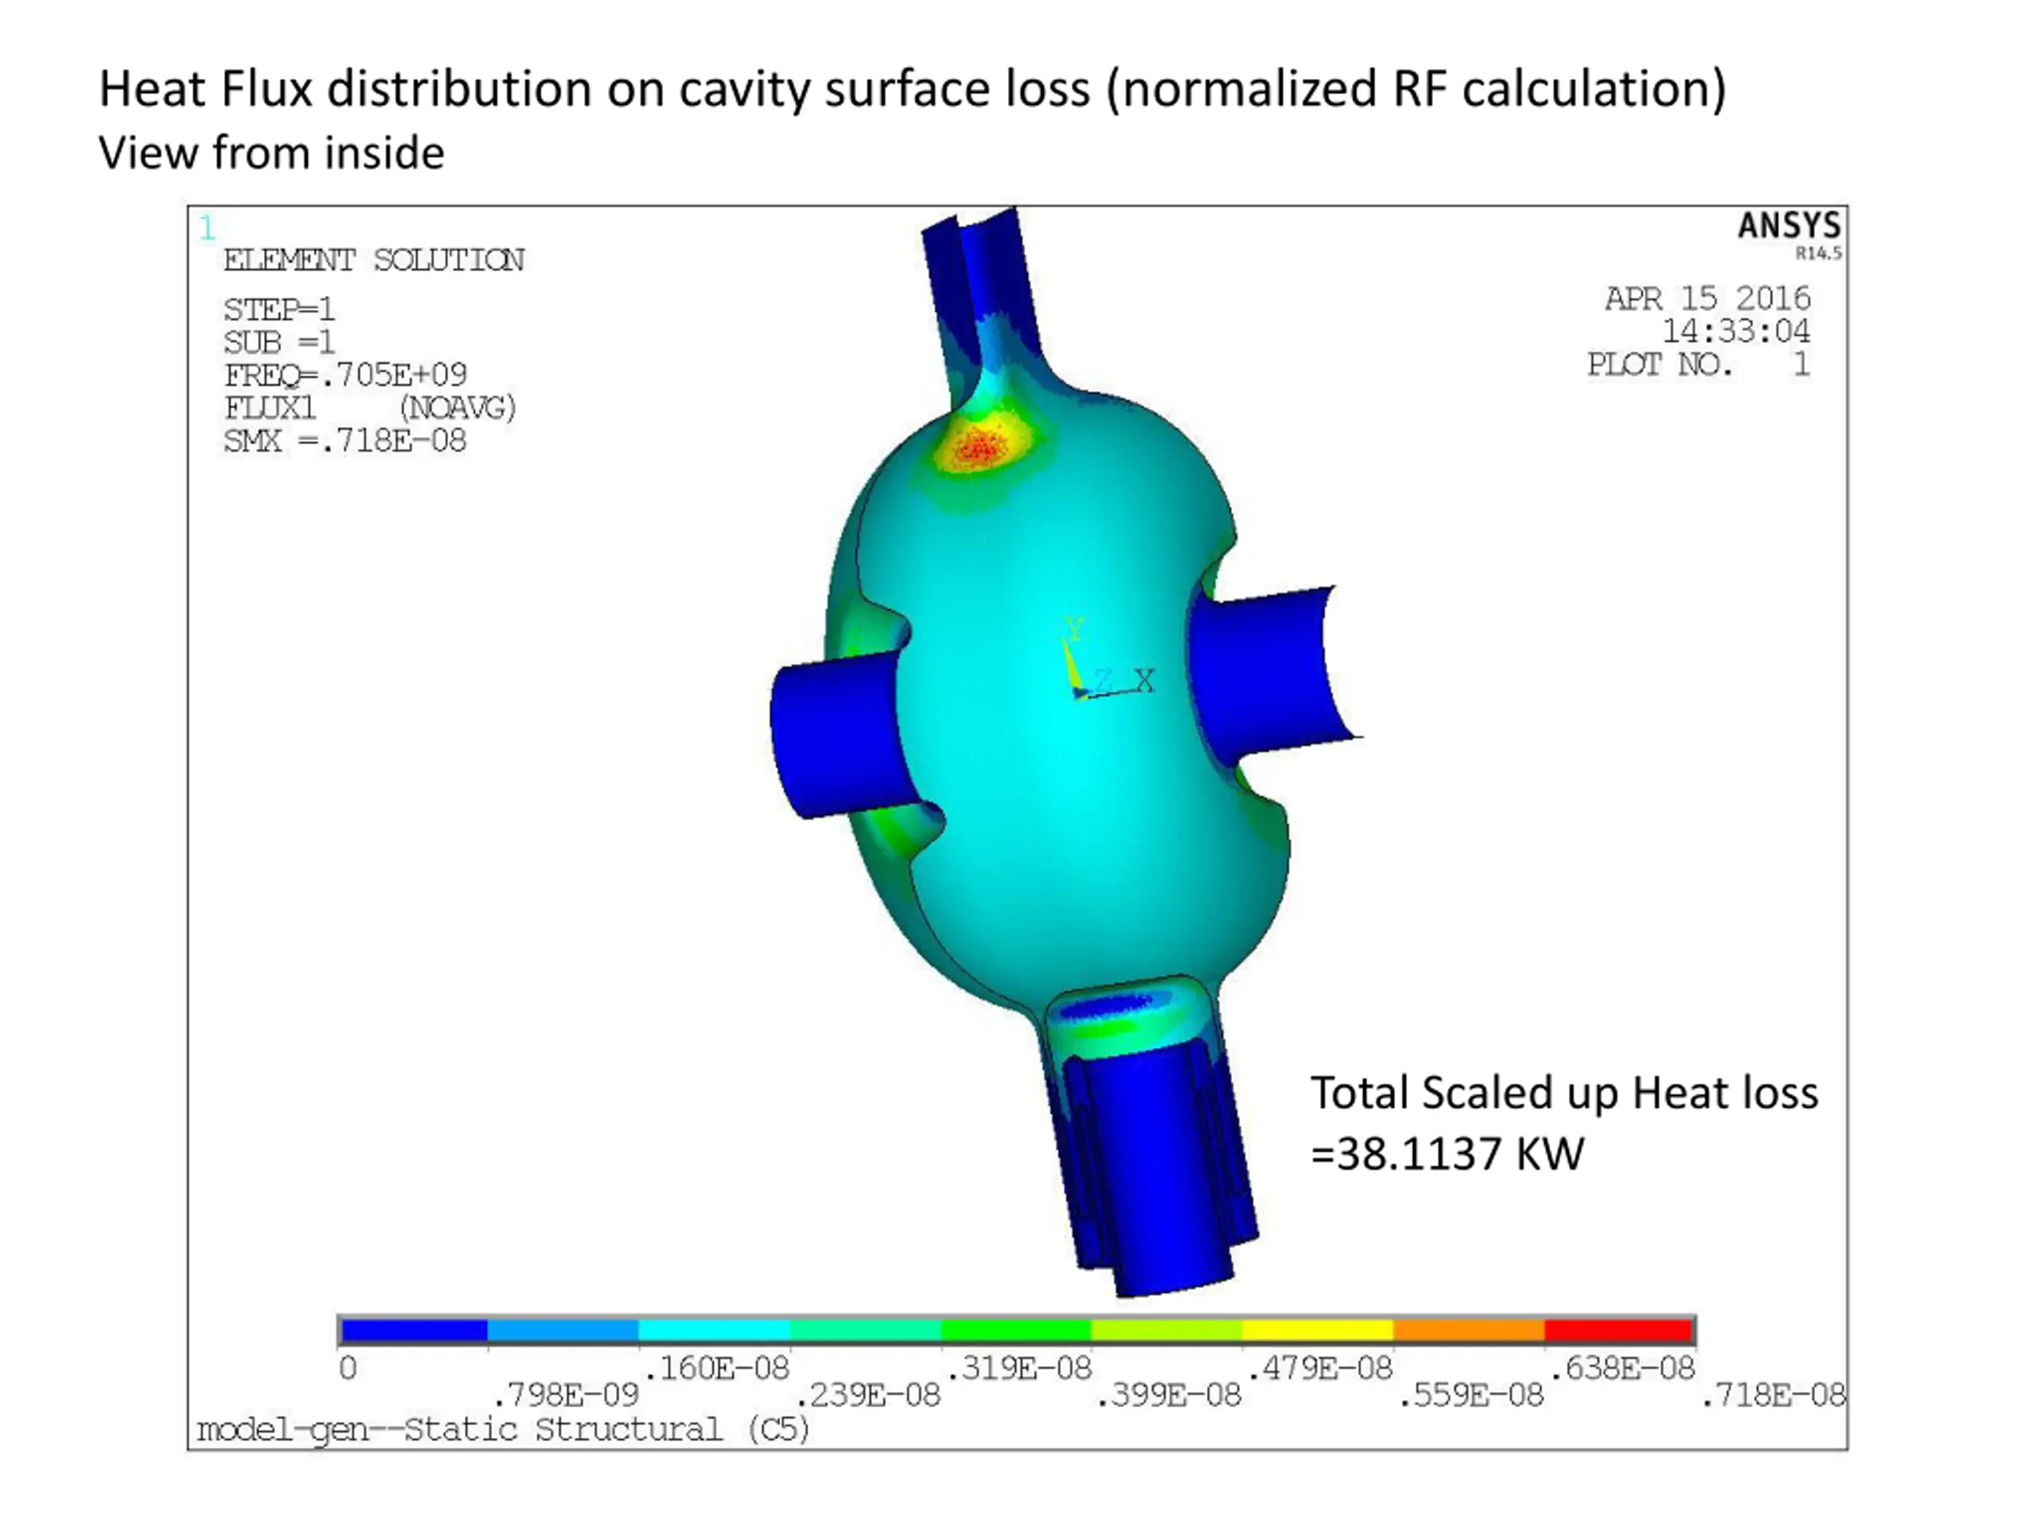Click the 'STEP=1' text
This screenshot has height=1528, width=2037.
[279, 309]
